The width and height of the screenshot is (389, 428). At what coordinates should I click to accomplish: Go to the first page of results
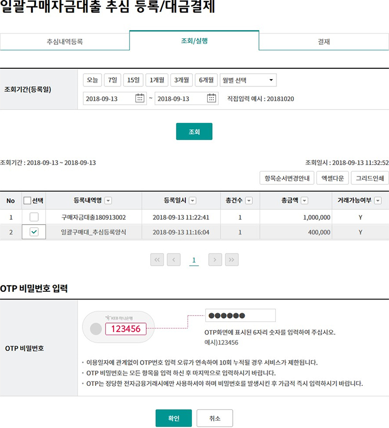pyautogui.click(x=157, y=260)
